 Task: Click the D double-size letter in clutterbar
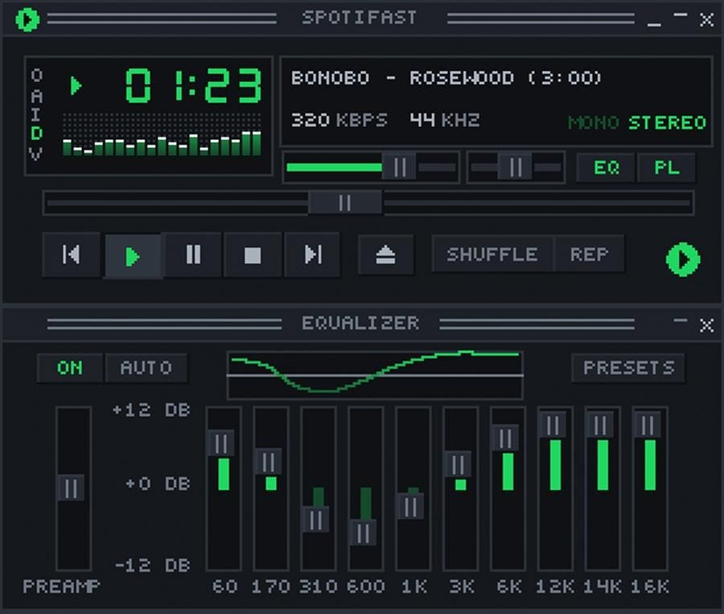(x=36, y=133)
